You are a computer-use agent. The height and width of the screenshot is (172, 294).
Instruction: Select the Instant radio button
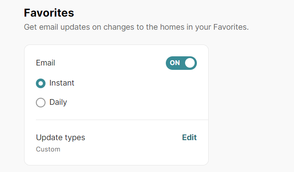pos(41,83)
